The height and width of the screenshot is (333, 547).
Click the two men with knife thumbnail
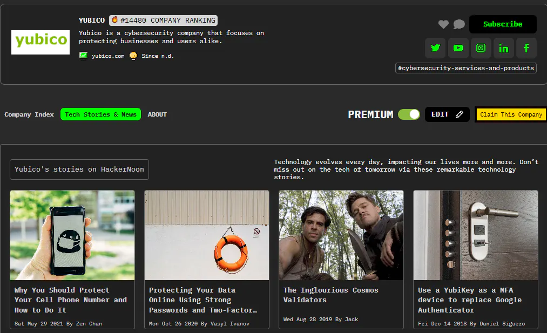coord(341,235)
